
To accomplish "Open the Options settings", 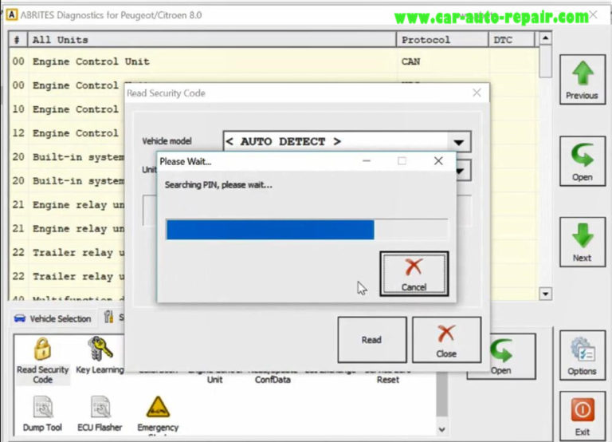I will tap(582, 355).
